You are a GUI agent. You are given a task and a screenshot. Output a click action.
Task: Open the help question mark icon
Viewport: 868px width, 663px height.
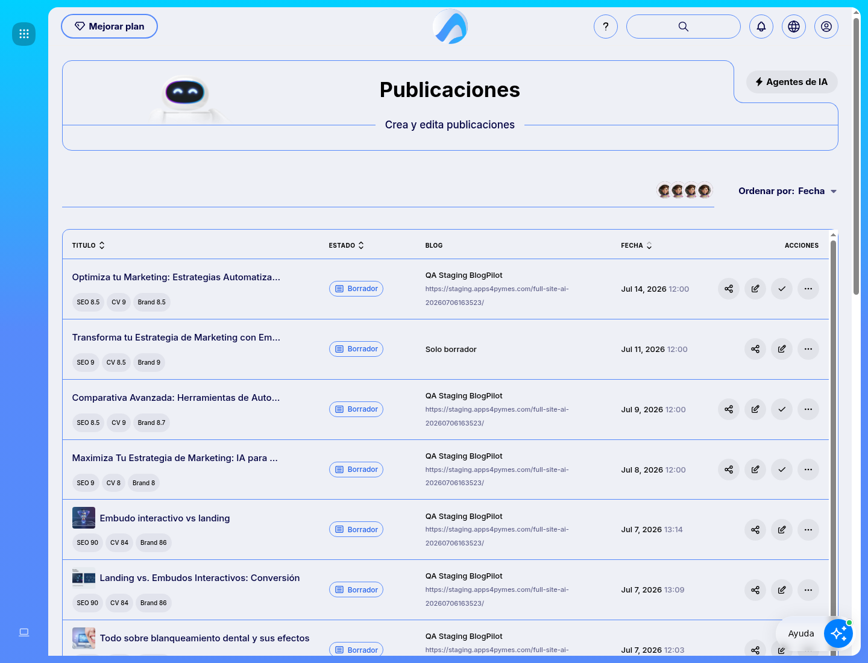click(x=606, y=27)
